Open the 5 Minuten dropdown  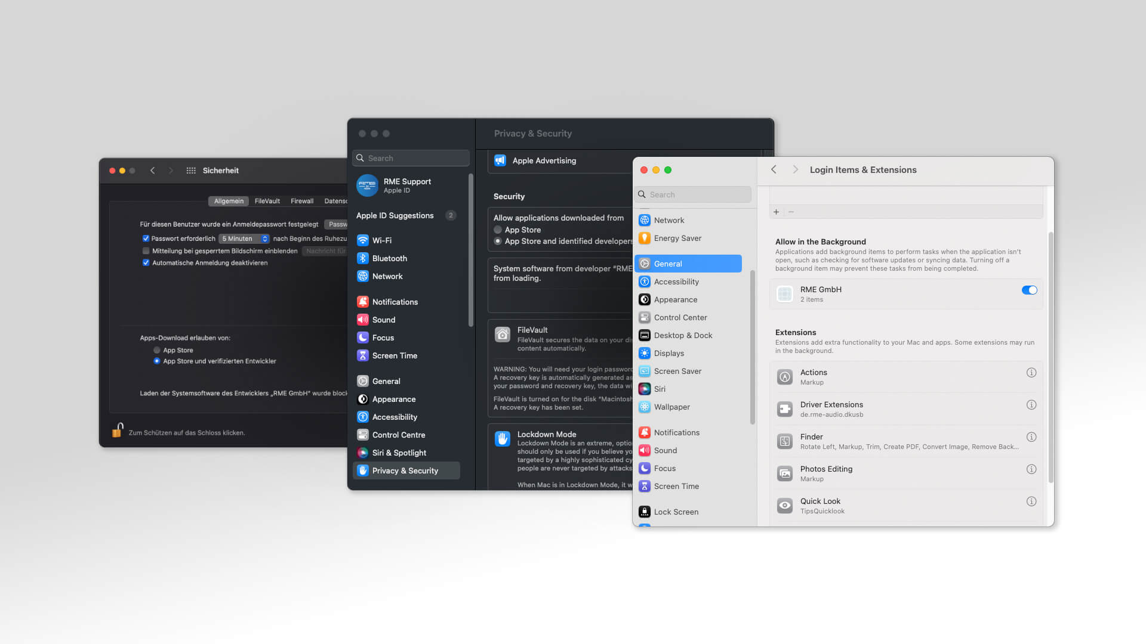(244, 239)
